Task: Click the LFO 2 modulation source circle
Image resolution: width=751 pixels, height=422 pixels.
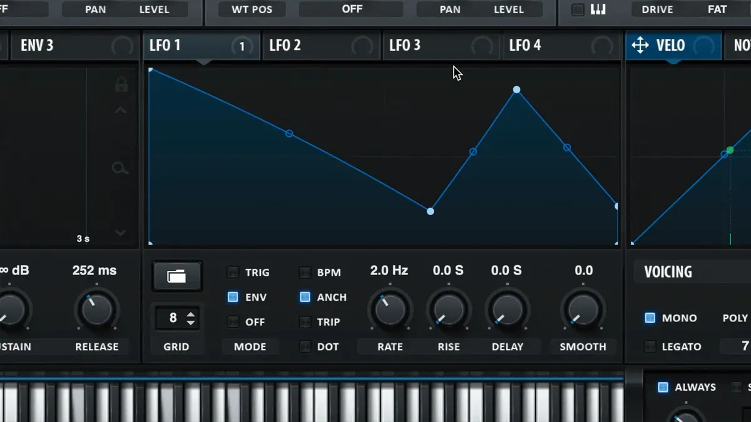Action: (362, 46)
